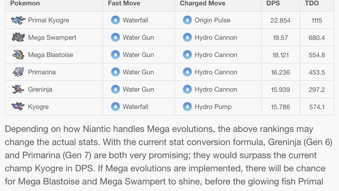
Task: Click the Primal Kyogre sprite icon
Action: [x=18, y=20]
